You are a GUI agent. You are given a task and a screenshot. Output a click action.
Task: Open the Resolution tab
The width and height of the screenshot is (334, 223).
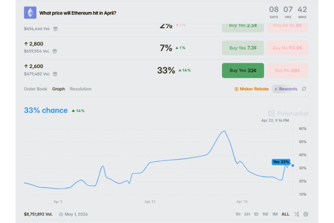pyautogui.click(x=81, y=89)
